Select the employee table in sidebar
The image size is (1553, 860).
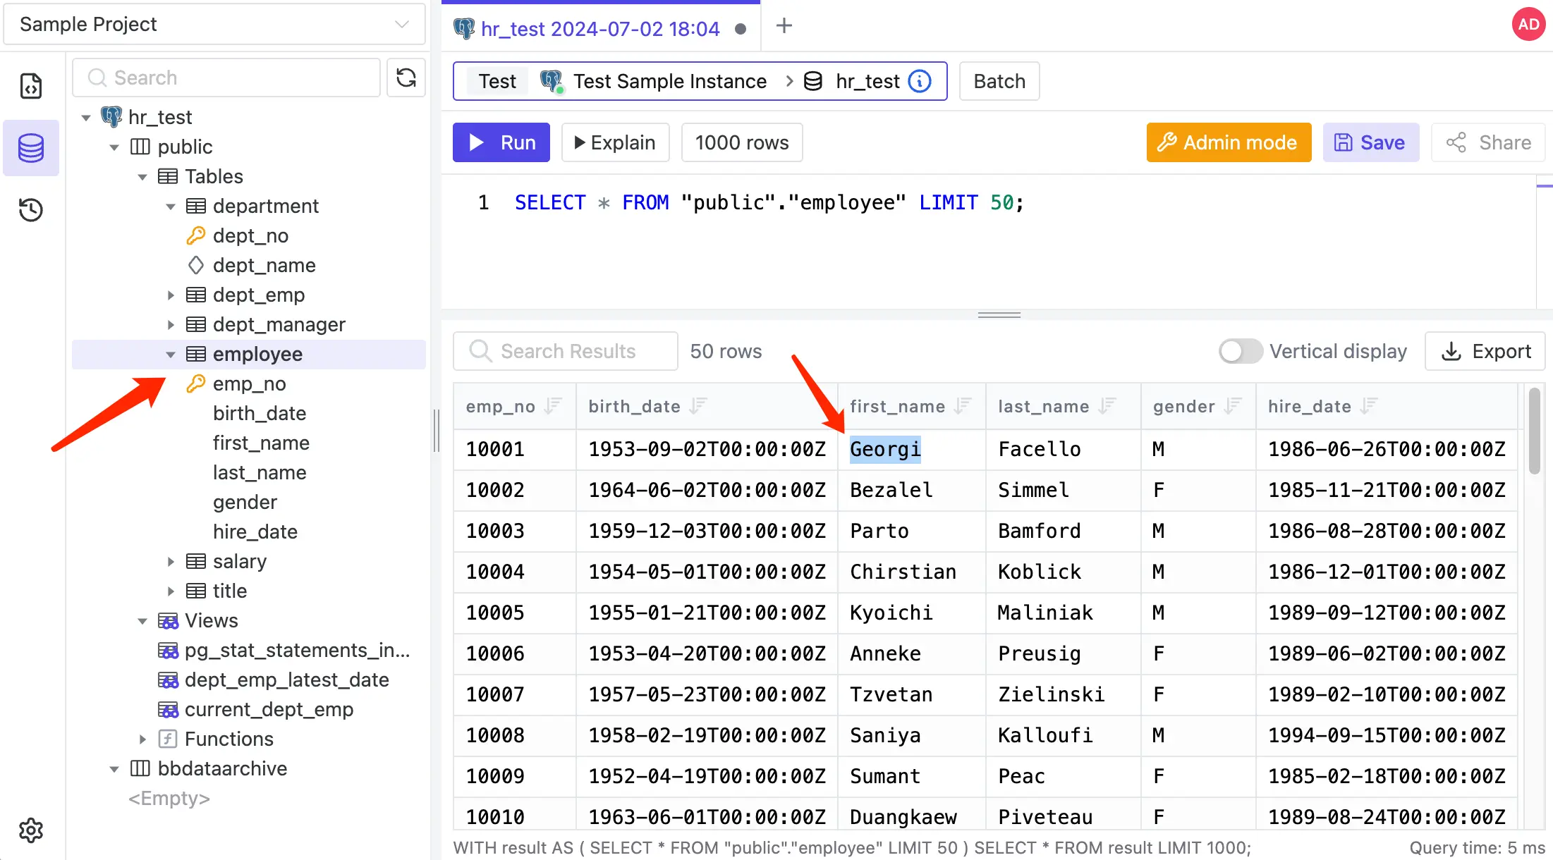click(257, 354)
